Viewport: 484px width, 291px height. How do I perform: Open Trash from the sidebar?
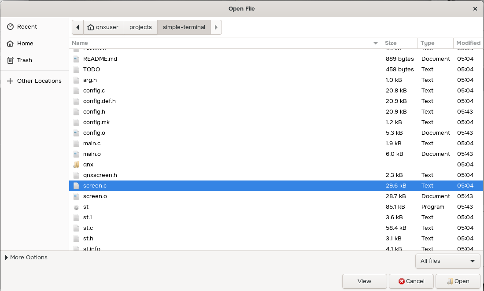pyautogui.click(x=24, y=60)
